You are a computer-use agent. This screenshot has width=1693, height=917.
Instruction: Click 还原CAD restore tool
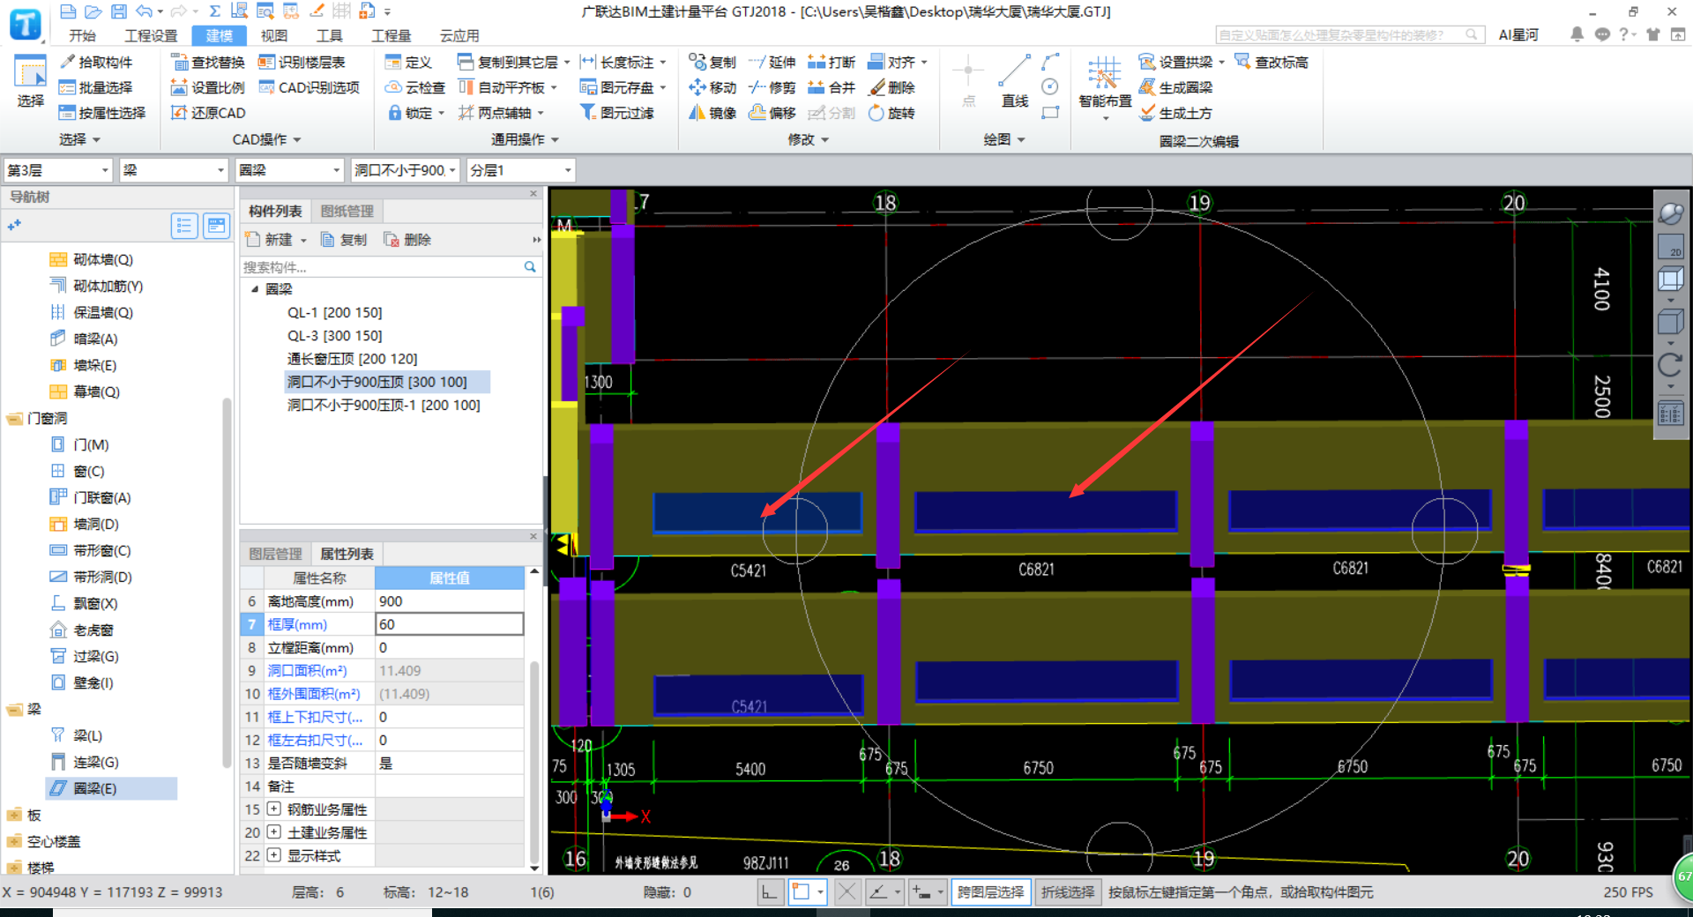[207, 113]
